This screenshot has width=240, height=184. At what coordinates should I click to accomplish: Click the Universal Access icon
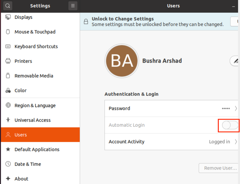[x=8, y=120]
